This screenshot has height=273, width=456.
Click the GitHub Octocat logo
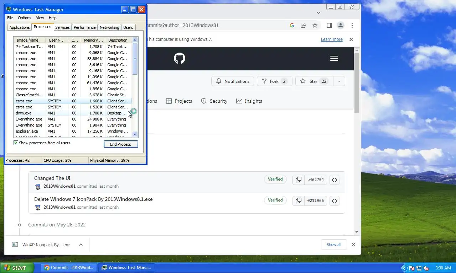(x=180, y=58)
